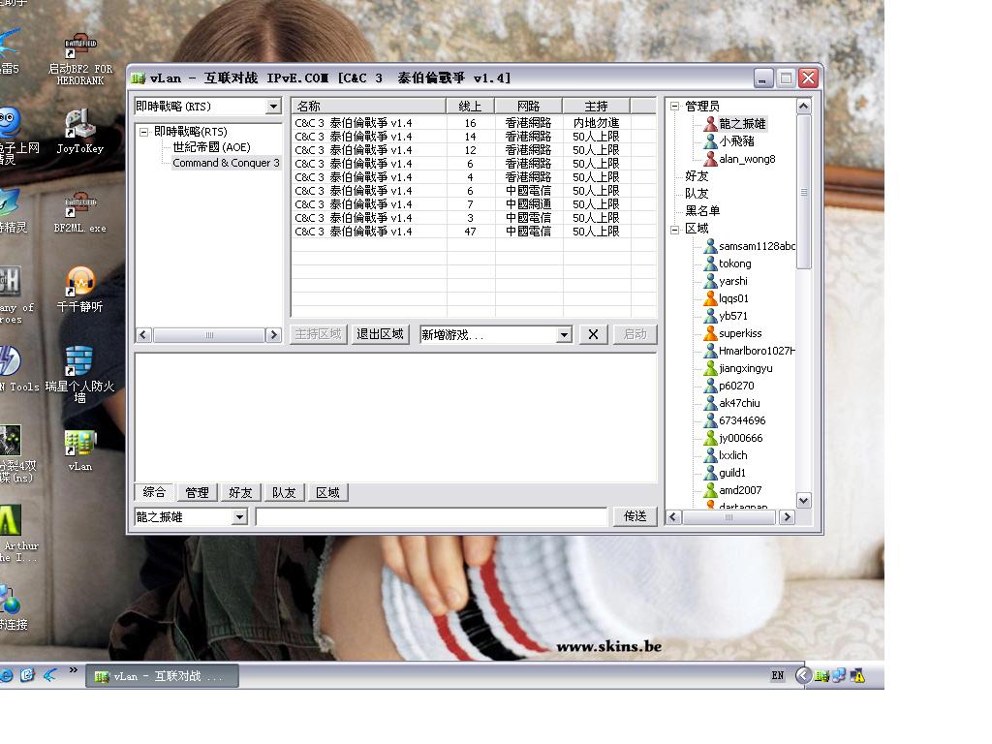The width and height of the screenshot is (992, 744).
Task: Click the vLan desktop icon
Action: 79,446
